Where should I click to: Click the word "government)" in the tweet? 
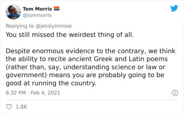click(26, 75)
